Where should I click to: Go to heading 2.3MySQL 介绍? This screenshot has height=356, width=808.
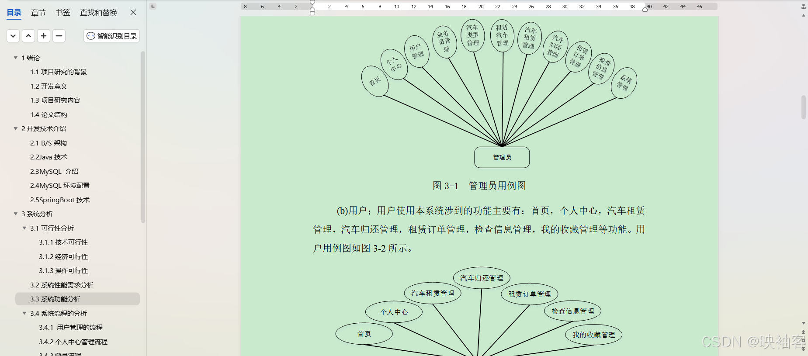coord(54,171)
